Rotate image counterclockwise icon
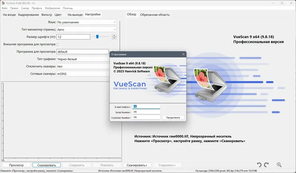Image resolution: width=296 pixels, height=173 pixels. click(259, 165)
